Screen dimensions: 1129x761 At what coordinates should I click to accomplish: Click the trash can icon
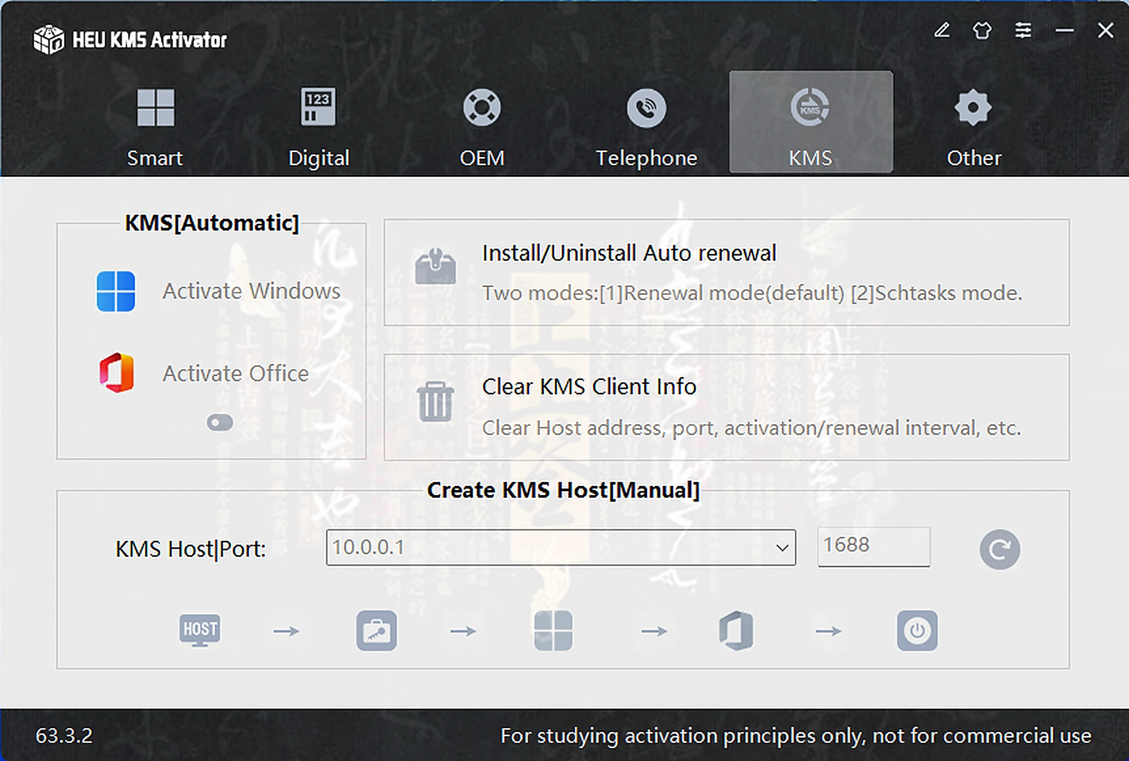(x=435, y=401)
